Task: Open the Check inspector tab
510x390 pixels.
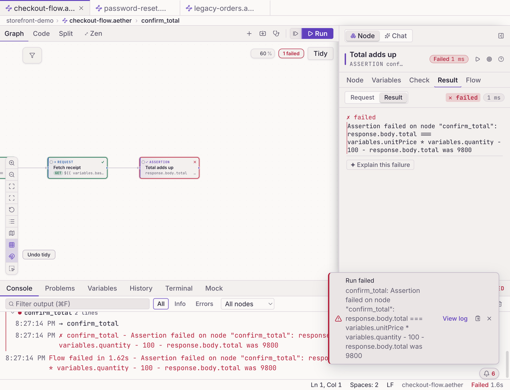Action: [419, 80]
